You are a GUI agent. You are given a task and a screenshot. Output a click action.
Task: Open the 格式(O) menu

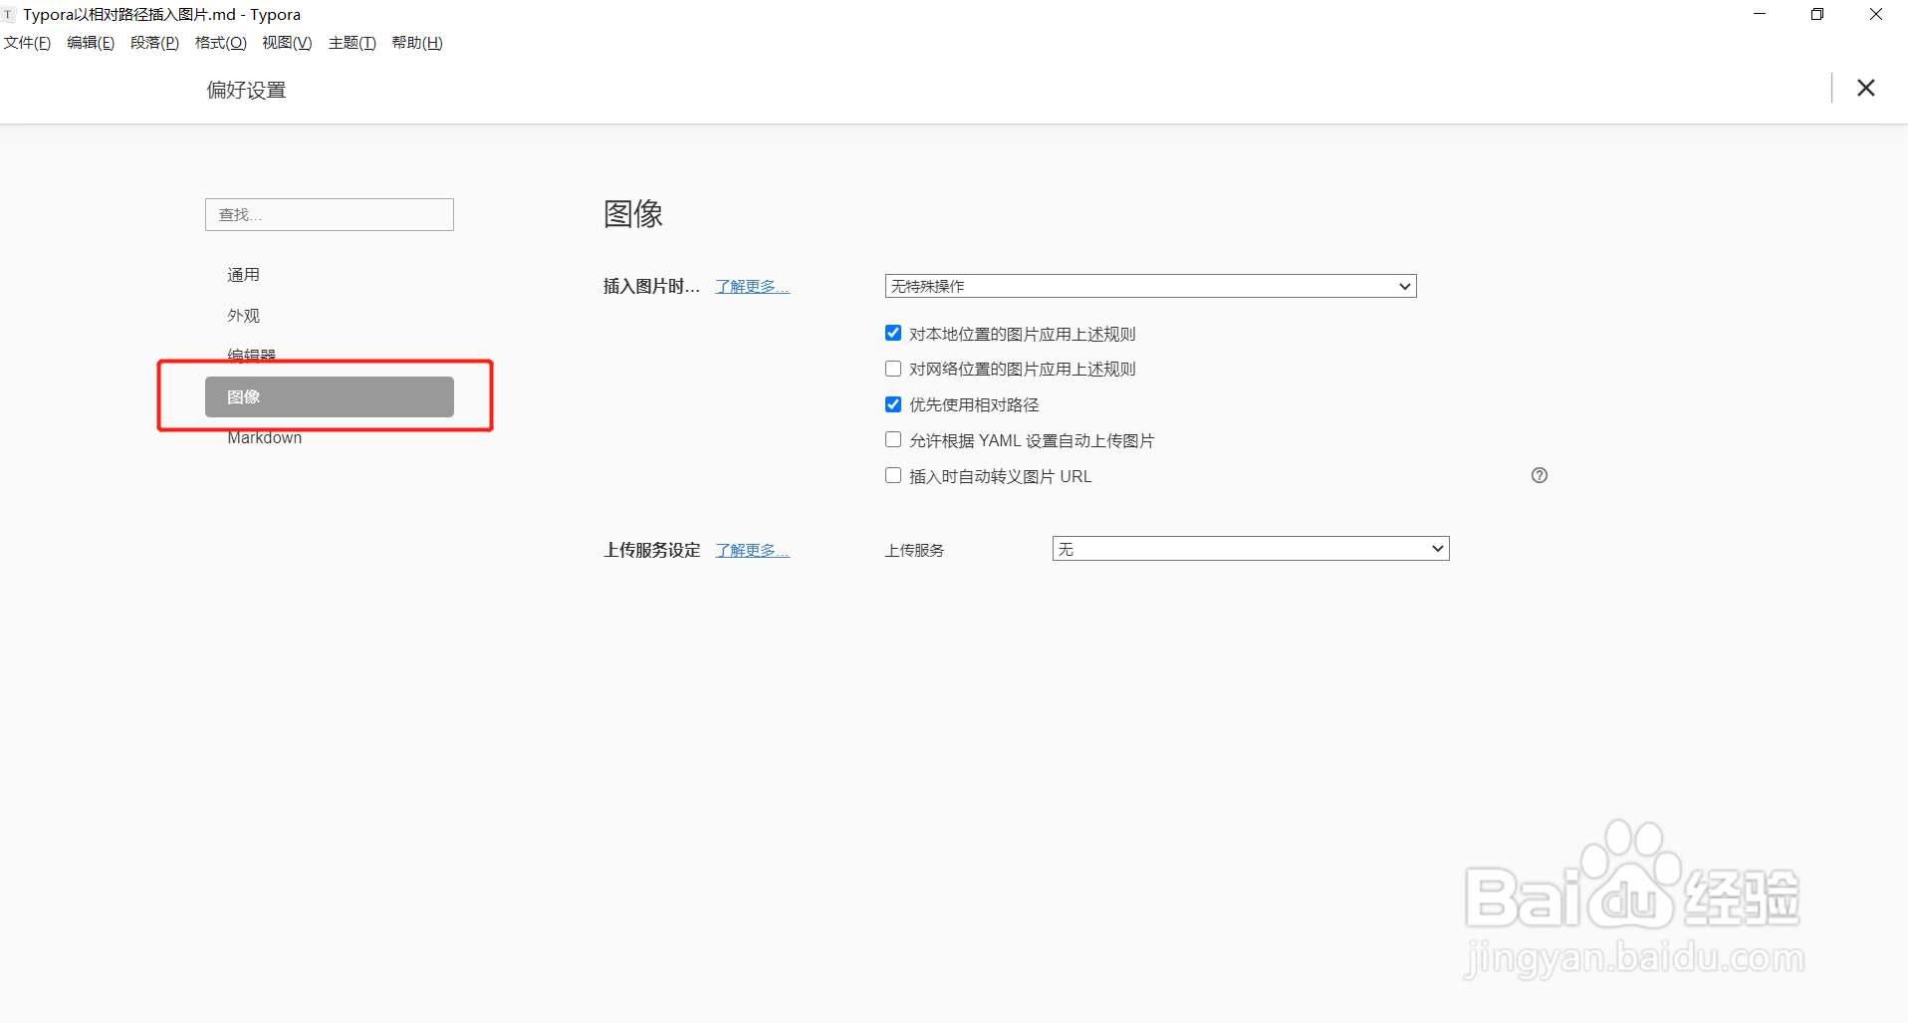(220, 43)
